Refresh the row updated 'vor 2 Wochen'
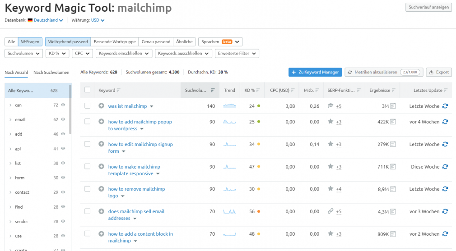456x251 pixels. pos(445,233)
